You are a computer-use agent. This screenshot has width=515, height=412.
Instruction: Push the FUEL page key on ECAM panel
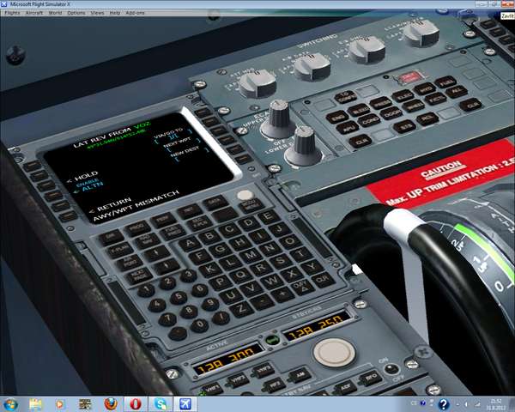pyautogui.click(x=445, y=82)
